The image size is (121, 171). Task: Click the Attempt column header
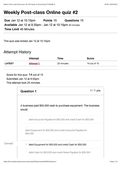pos(34,58)
